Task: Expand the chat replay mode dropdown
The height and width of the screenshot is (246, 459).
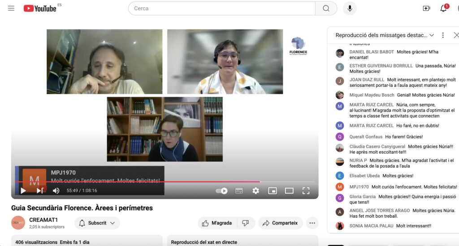Action: pos(385,35)
